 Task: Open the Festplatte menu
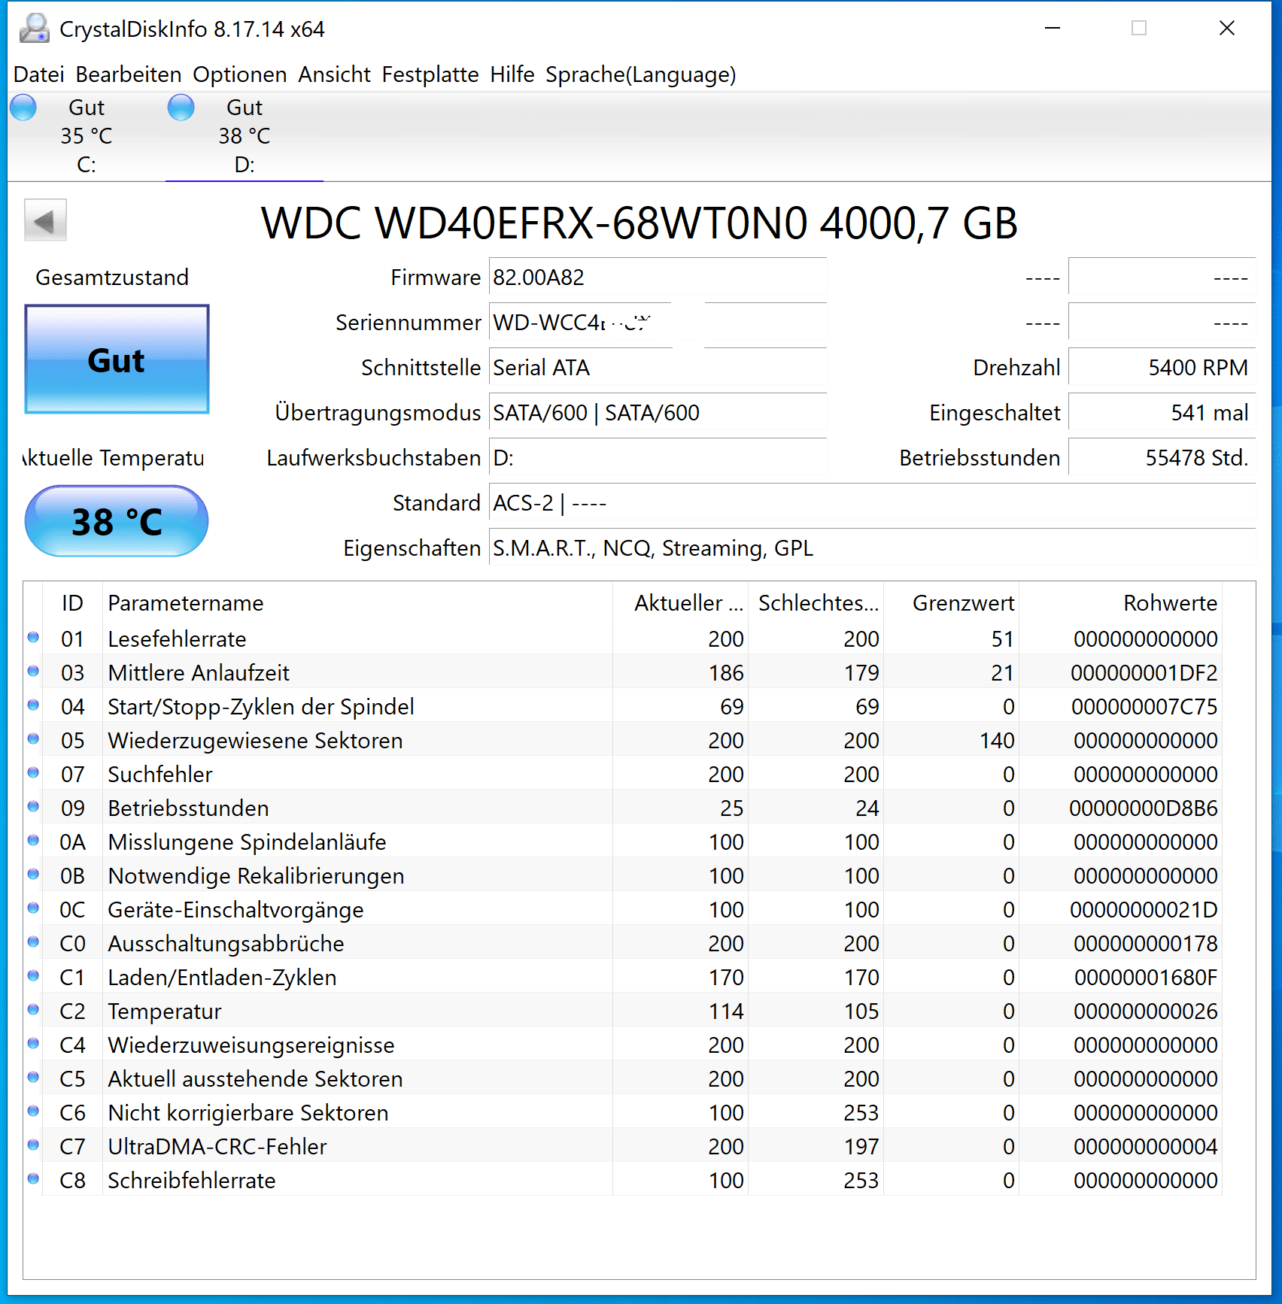[x=430, y=74]
